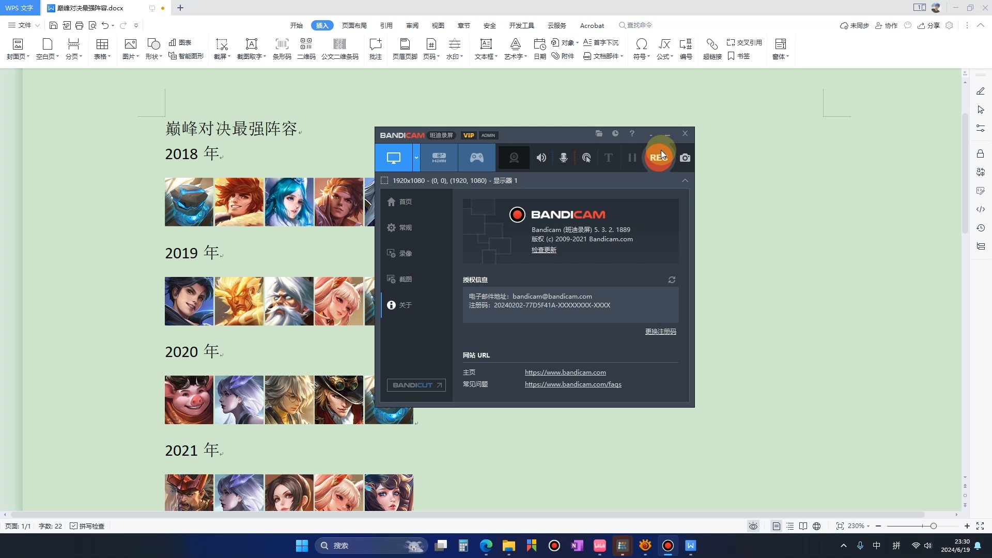Tick the 1920x1080 capture area box
Screen dimensions: 992x558
point(384,180)
